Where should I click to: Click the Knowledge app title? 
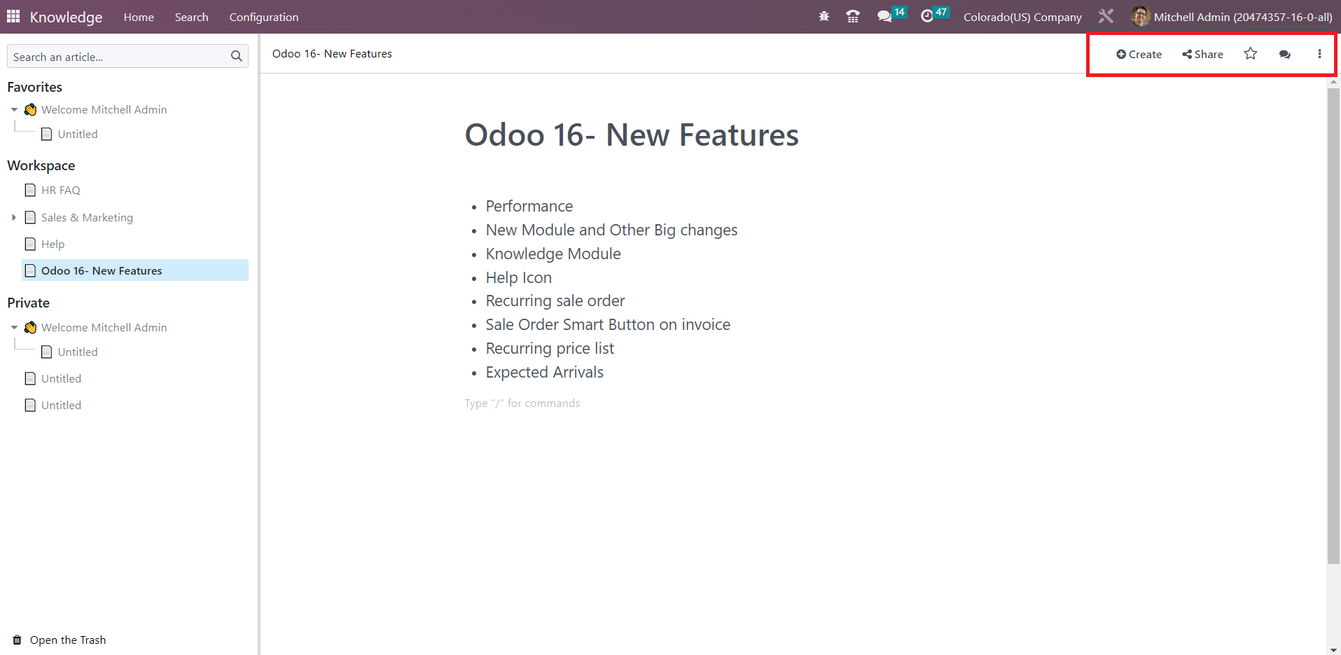point(66,17)
